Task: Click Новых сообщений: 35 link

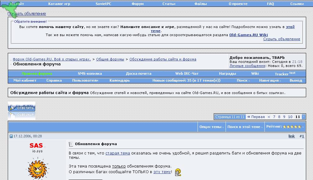Action: (x=186, y=80)
